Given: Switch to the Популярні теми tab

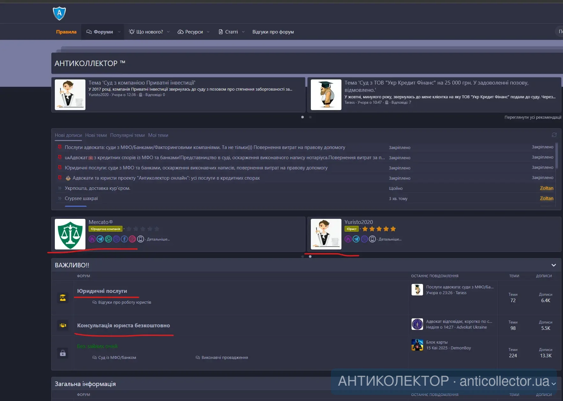Looking at the screenshot, I should (x=127, y=135).
